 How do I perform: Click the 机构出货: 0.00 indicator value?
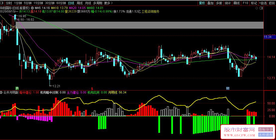97,93
